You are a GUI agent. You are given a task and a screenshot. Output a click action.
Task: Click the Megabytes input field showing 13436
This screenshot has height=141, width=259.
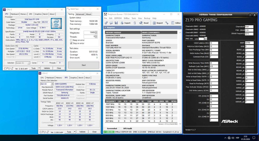pos(89,33)
